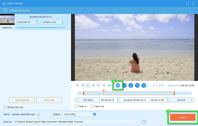Jump to the previous frame start icon
This screenshot has height=126, width=198.
point(78,86)
